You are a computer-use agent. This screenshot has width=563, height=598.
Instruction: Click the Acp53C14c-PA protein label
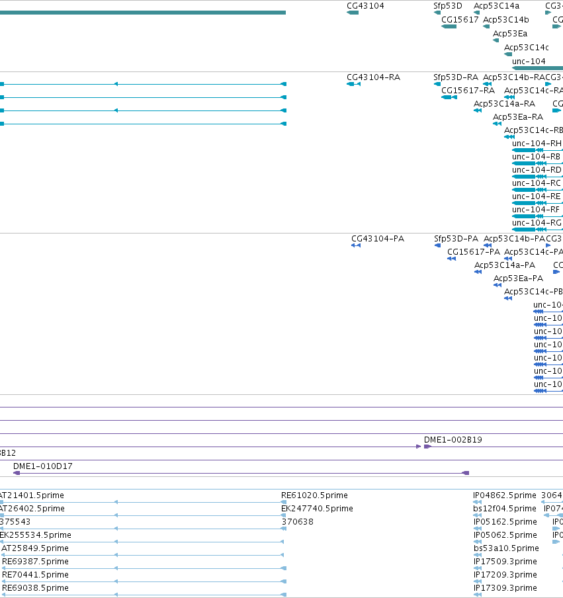533,252
